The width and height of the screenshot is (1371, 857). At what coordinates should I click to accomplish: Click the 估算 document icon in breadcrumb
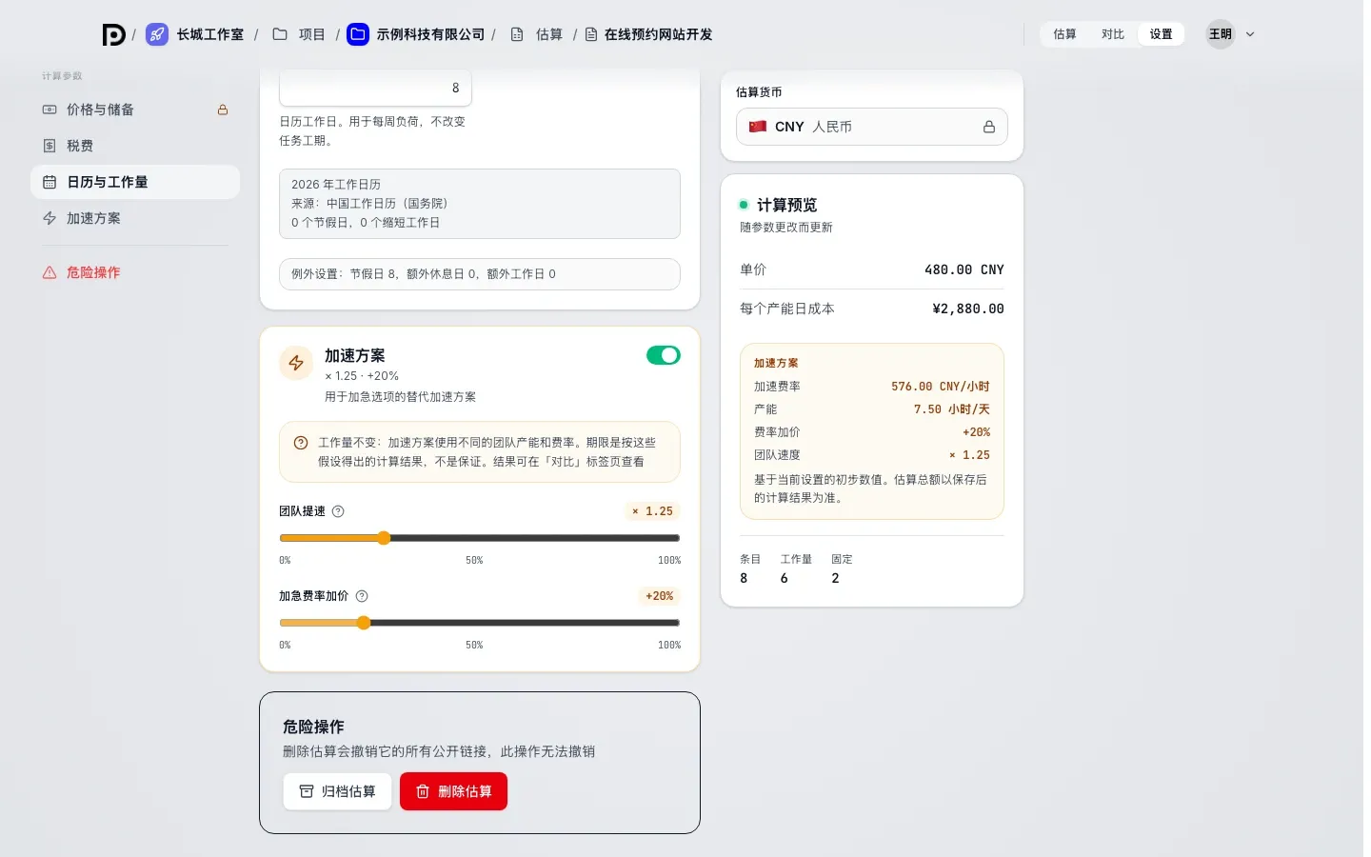pyautogui.click(x=517, y=34)
